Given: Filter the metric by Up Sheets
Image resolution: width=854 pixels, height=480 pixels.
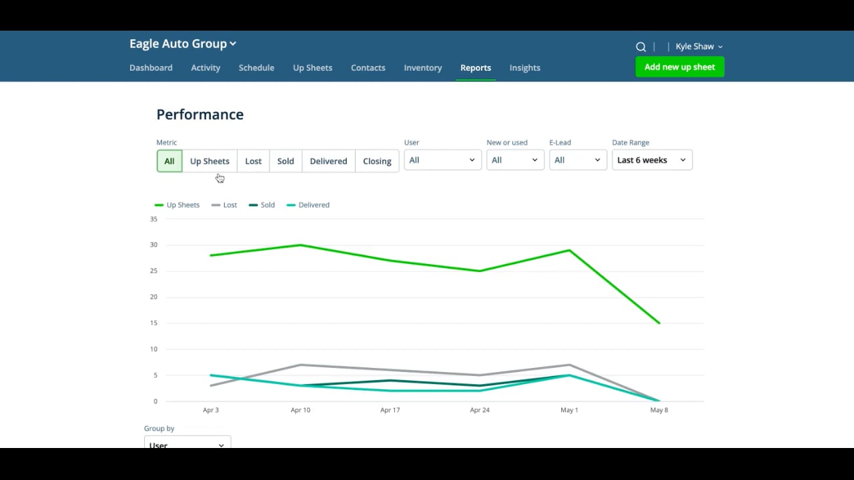Looking at the screenshot, I should [209, 161].
